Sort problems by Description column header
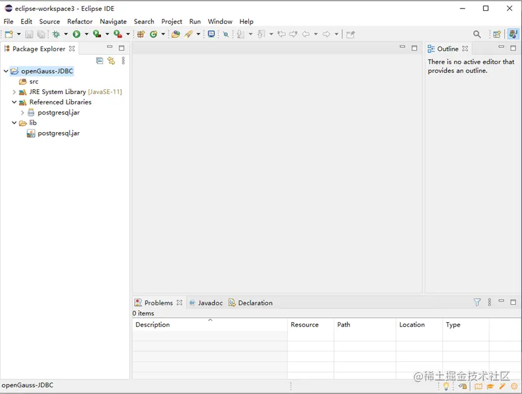The height and width of the screenshot is (394, 522). click(210, 325)
